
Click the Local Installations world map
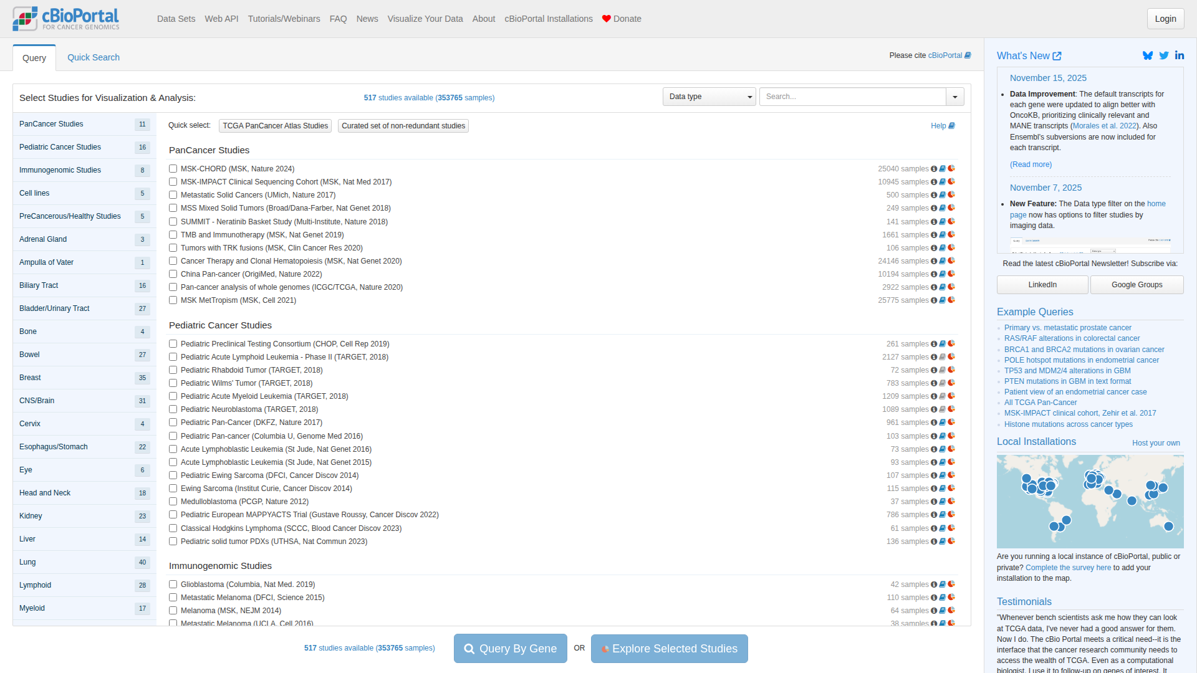click(1090, 502)
